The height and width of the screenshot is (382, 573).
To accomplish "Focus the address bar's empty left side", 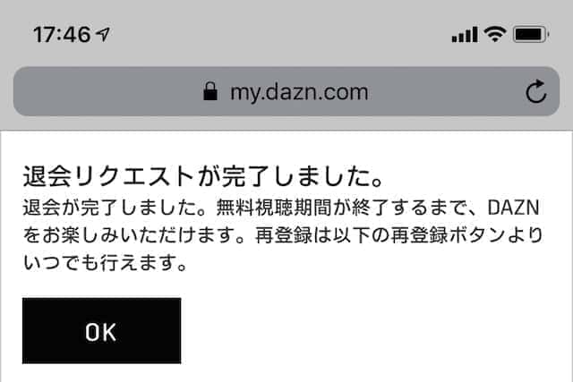I will 107,91.
